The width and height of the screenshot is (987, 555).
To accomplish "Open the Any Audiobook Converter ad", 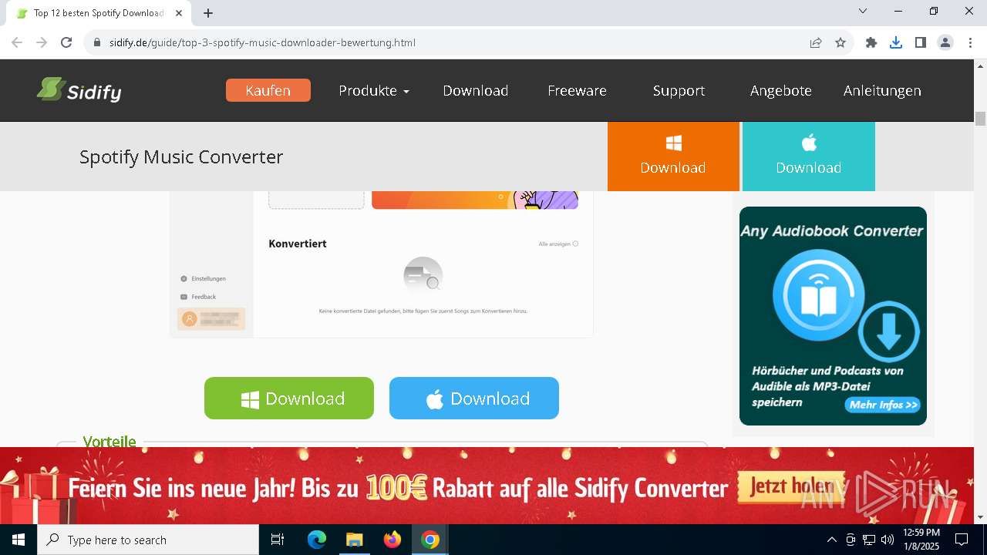I will 833,316.
